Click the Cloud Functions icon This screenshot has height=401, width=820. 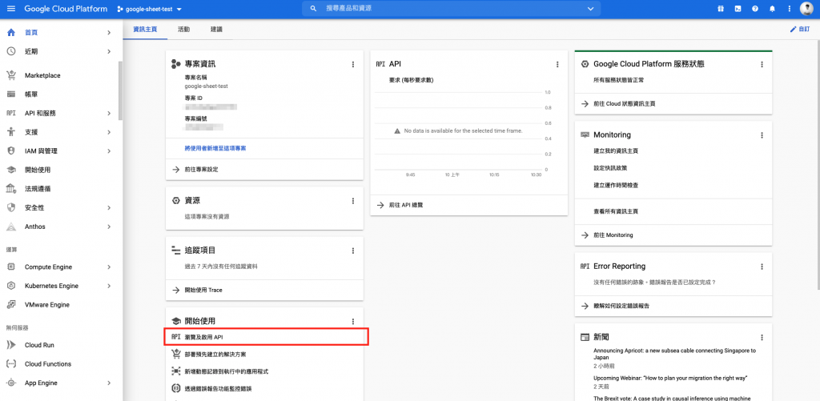click(11, 364)
